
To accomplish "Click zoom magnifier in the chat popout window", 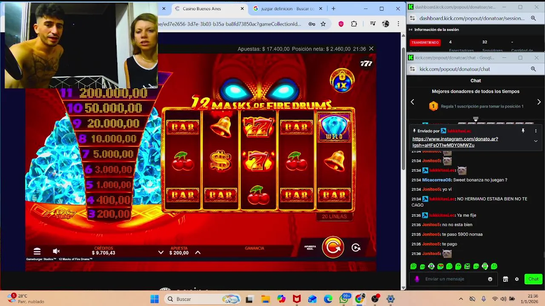I will pos(533,69).
